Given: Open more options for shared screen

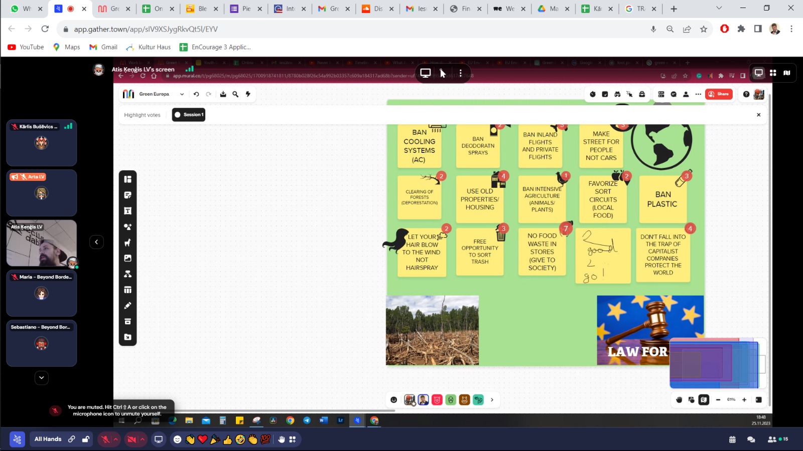Looking at the screenshot, I should tap(460, 73).
